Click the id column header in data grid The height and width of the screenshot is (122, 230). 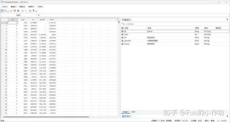(13, 20)
